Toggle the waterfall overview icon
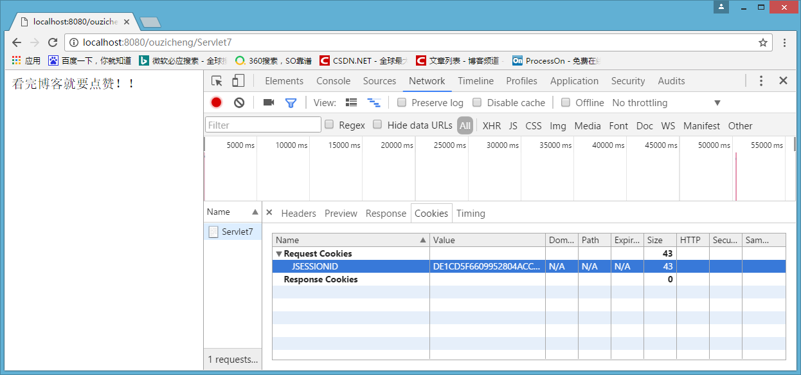801x375 pixels. pos(373,102)
